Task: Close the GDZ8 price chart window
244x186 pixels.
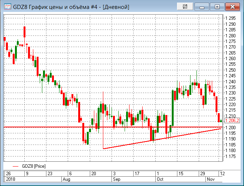Action: tap(232, 6)
